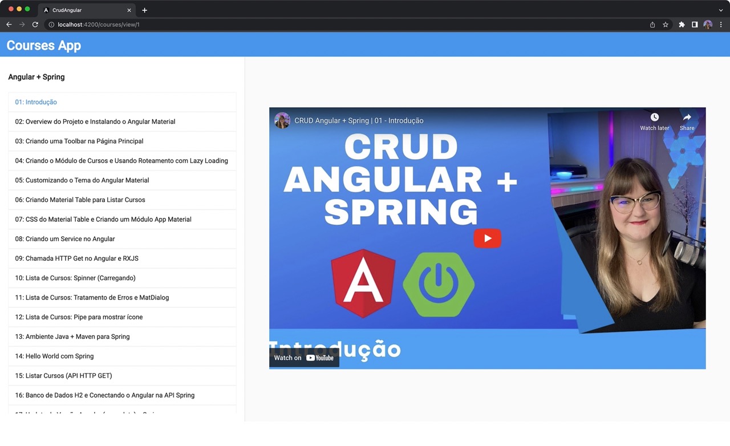Image resolution: width=730 pixels, height=446 pixels.
Task: Click the Extensions puzzle icon in toolbar
Action: [x=682, y=25]
